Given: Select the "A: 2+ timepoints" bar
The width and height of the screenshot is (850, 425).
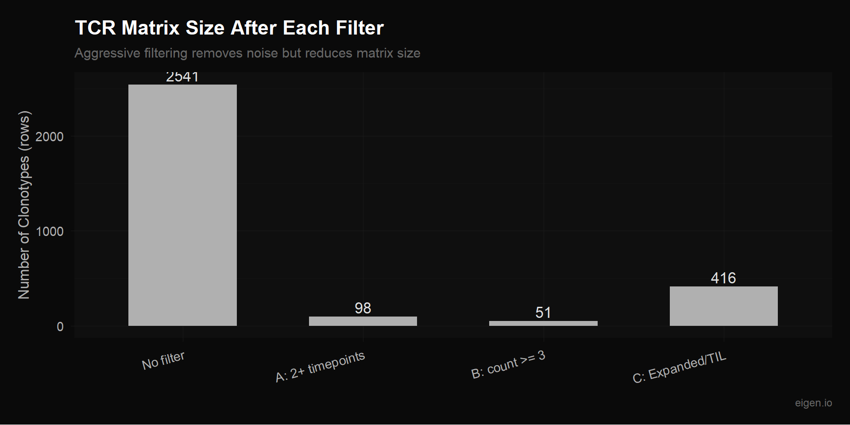Looking at the screenshot, I should pyautogui.click(x=363, y=321).
